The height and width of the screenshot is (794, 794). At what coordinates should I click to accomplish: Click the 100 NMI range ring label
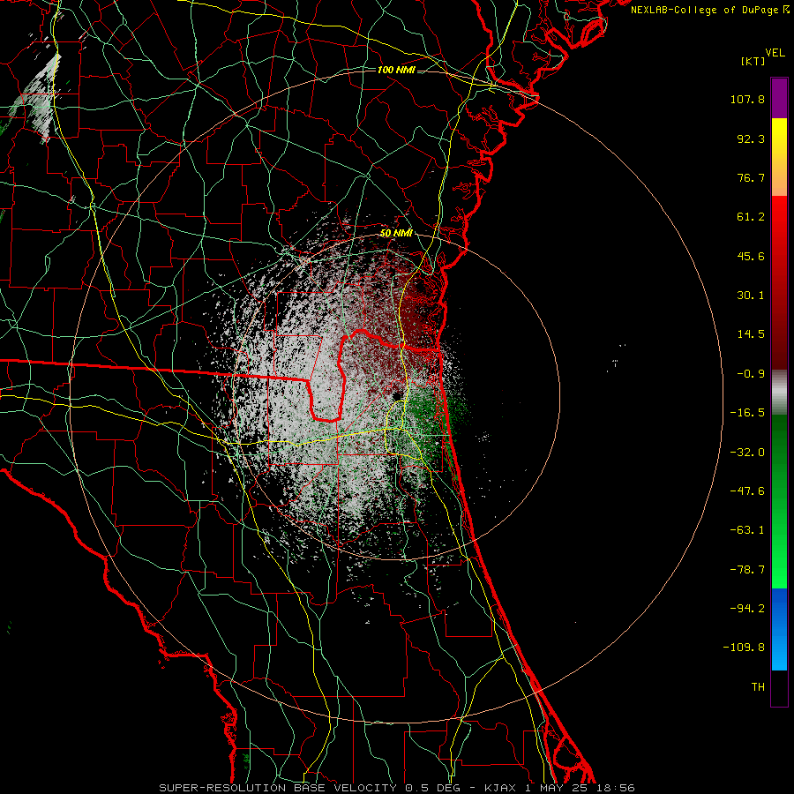(x=396, y=70)
